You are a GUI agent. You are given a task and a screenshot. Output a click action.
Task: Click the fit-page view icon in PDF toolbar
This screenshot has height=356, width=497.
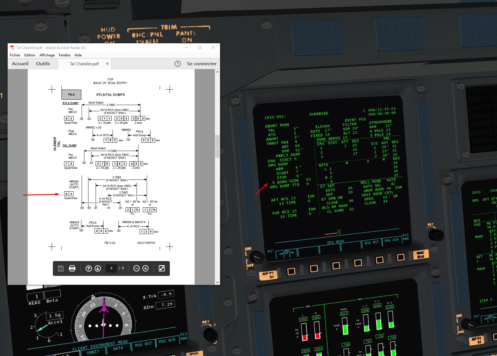(x=162, y=268)
